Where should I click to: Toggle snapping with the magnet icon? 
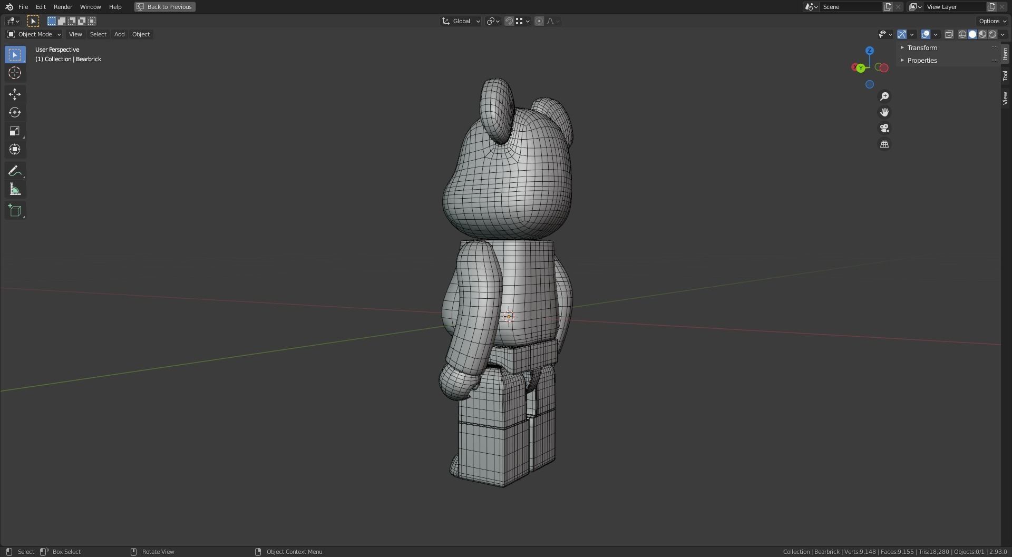tap(509, 21)
